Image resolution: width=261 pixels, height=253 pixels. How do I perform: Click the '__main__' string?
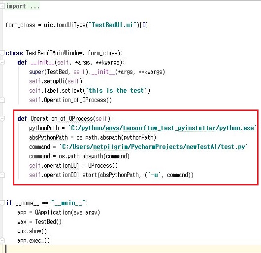(68, 203)
